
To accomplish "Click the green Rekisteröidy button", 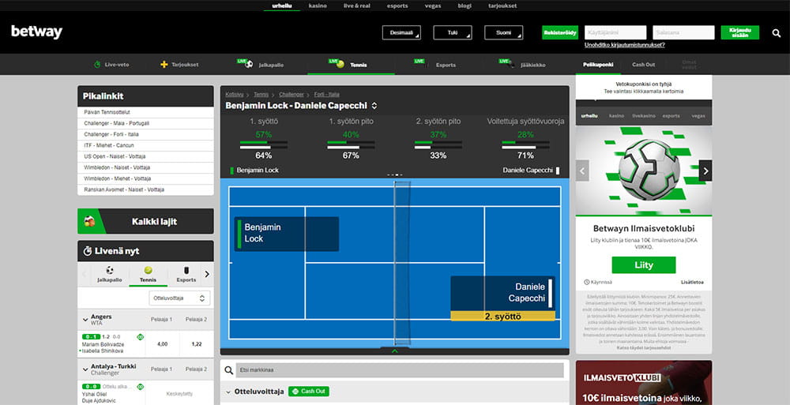I will 560,32.
